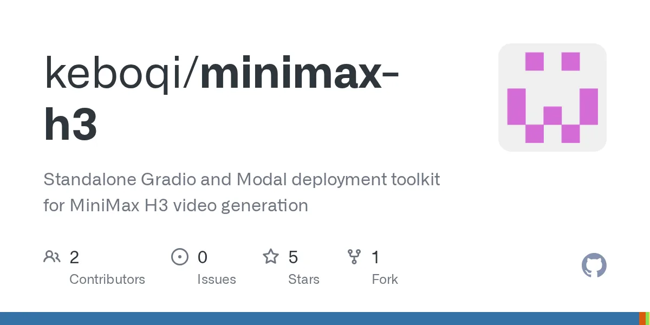Click the contributors count "2"

click(74, 257)
